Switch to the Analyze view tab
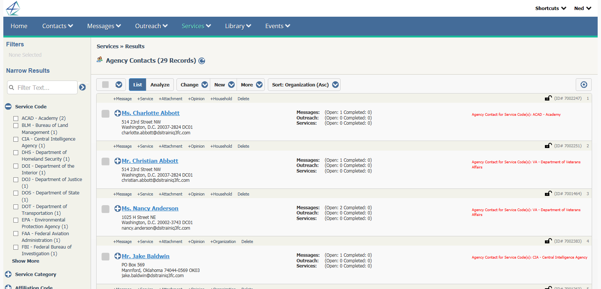The width and height of the screenshot is (601, 289). pyautogui.click(x=160, y=85)
